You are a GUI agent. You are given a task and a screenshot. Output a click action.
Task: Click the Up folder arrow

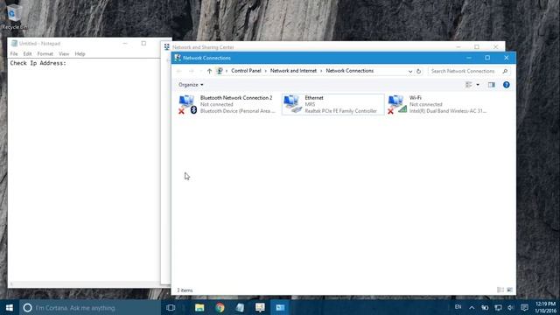[x=209, y=71]
